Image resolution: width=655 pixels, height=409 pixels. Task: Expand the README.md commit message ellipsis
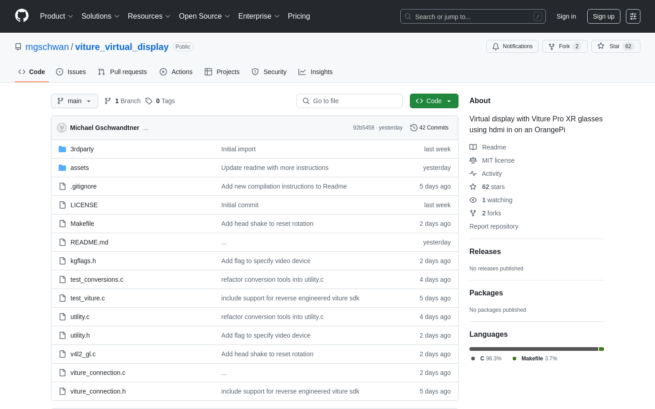click(224, 243)
